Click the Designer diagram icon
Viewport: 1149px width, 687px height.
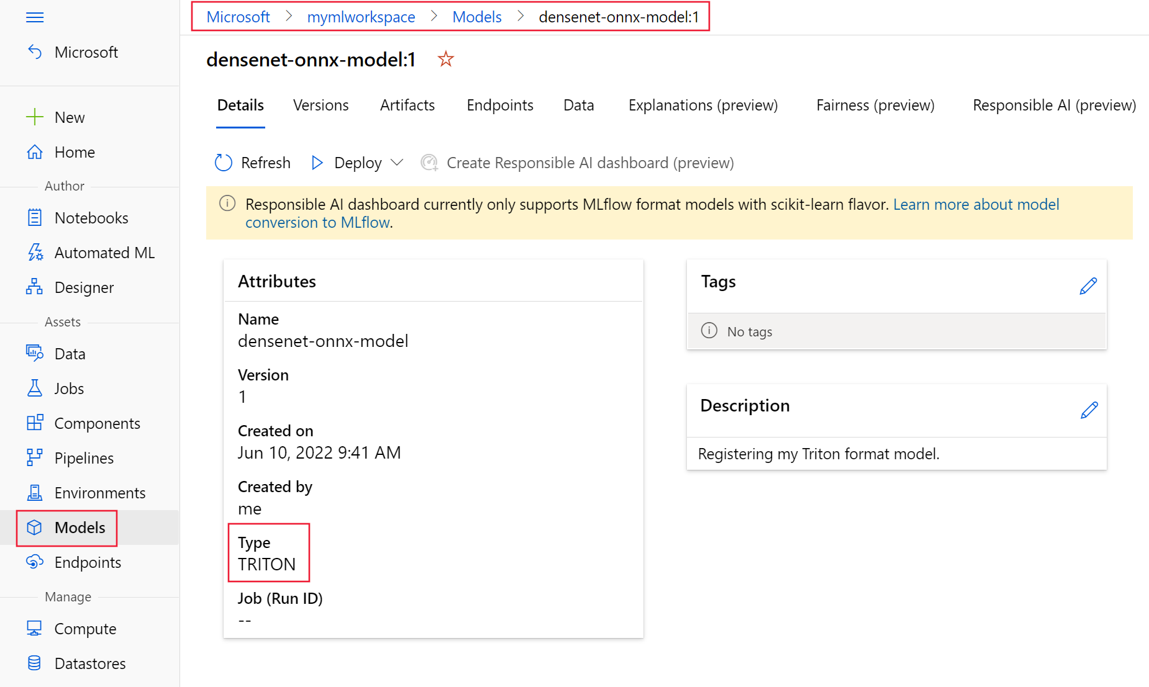[x=35, y=287]
